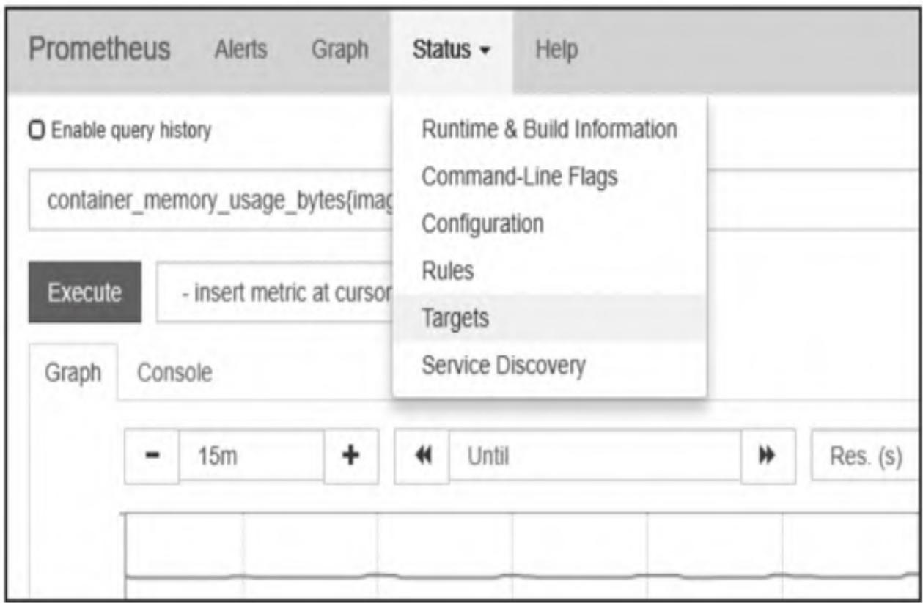Image resolution: width=923 pixels, height=603 pixels.
Task: Focus the Until end time field
Action: [x=594, y=456]
